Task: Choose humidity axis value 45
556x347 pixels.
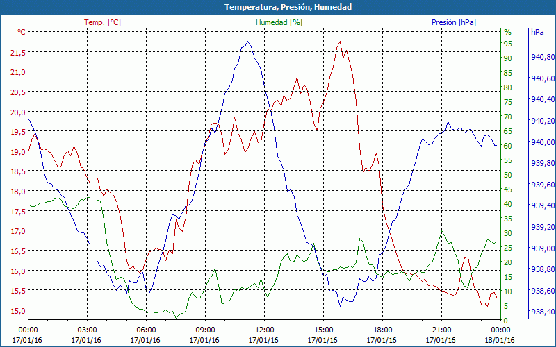Action: coord(508,189)
